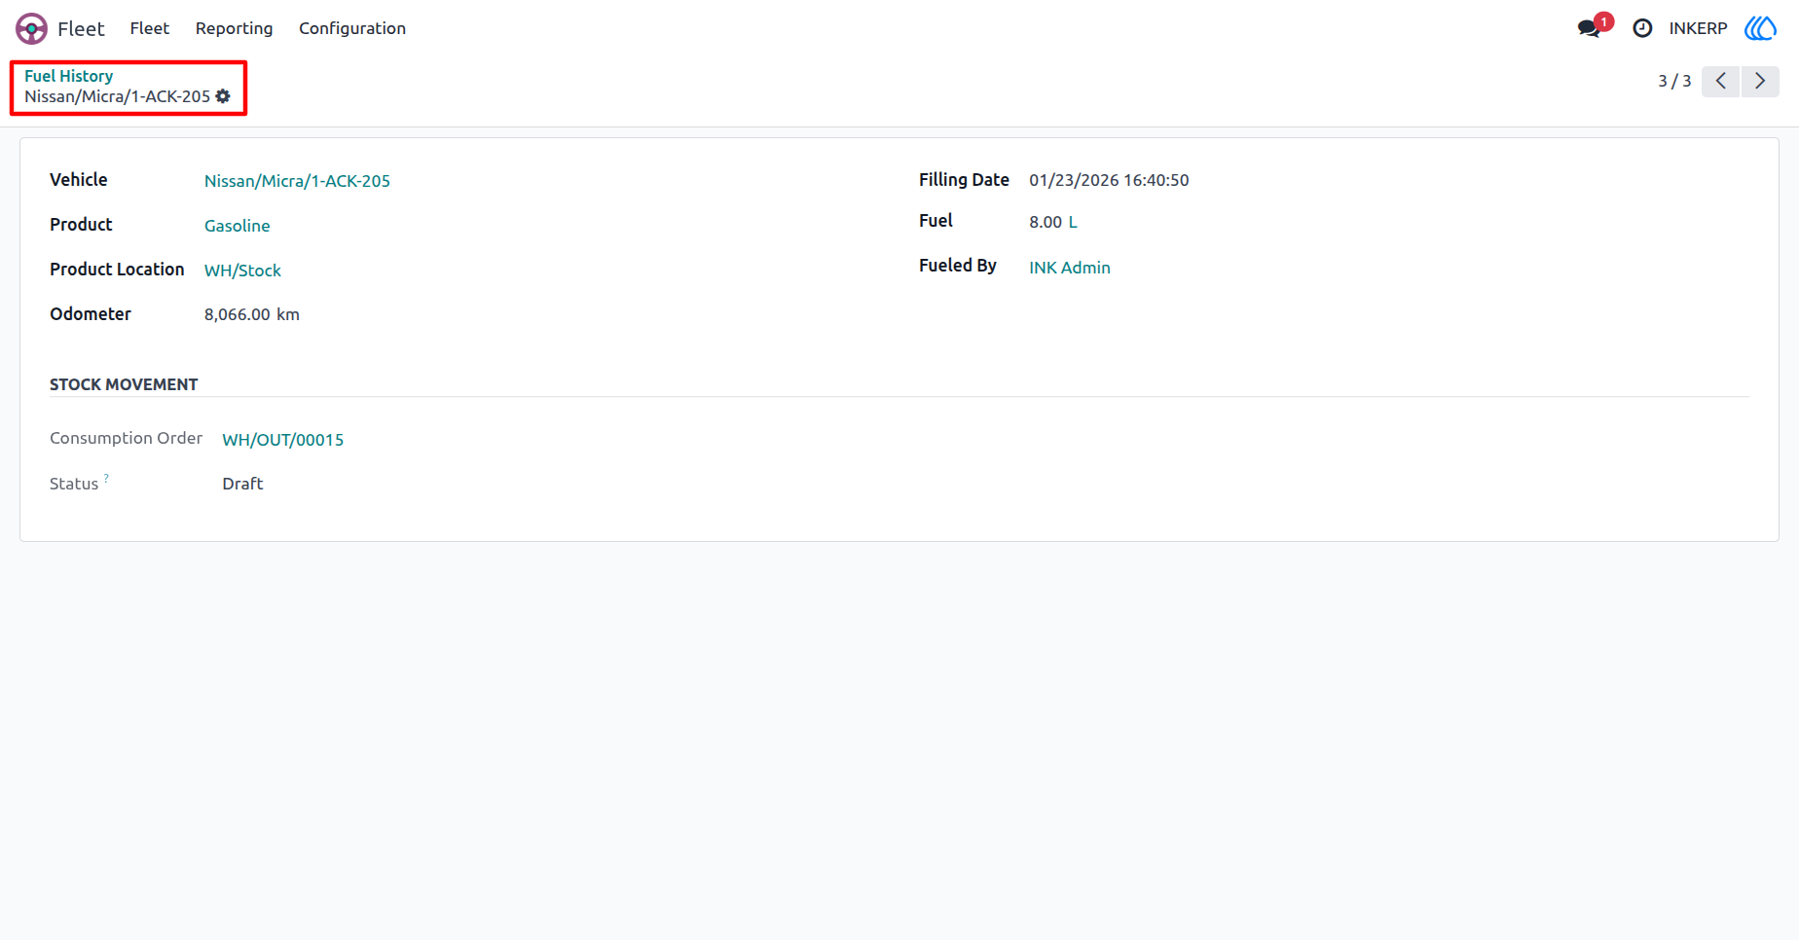Show the Status field help tooltip
Screen dimensions: 1799x940
106,478
